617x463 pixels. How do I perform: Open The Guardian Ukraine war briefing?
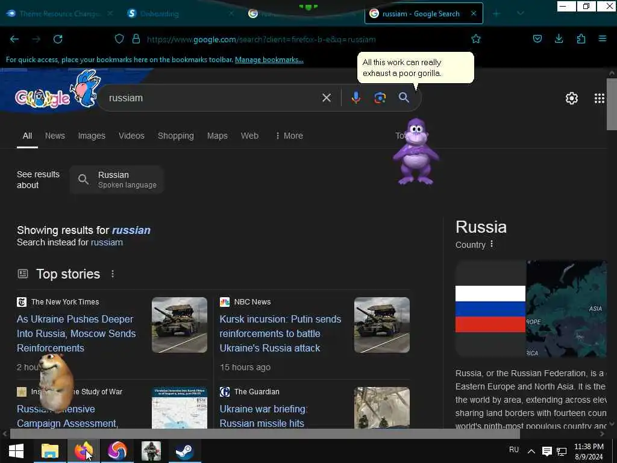click(264, 416)
